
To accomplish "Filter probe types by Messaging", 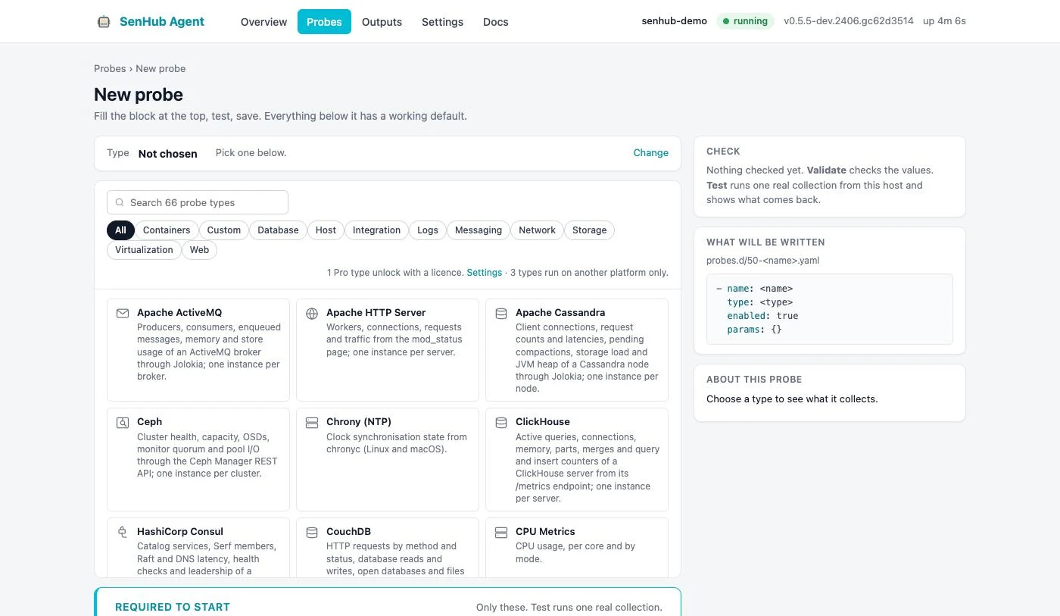I will click(479, 230).
